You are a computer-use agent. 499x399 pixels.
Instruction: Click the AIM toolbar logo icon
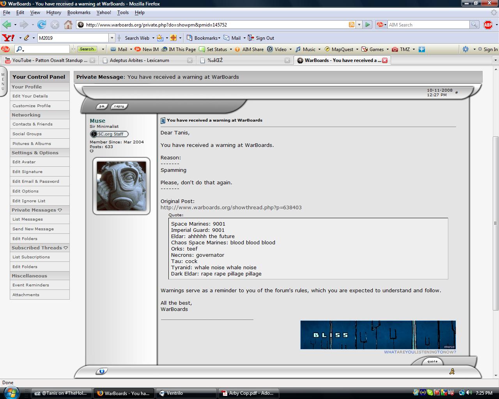point(5,49)
